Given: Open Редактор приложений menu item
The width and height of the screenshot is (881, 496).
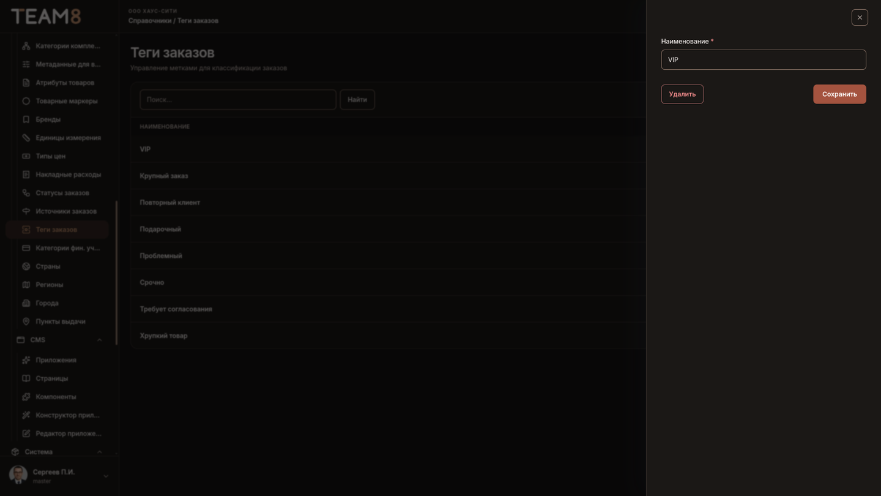Looking at the screenshot, I should pyautogui.click(x=58, y=434).
